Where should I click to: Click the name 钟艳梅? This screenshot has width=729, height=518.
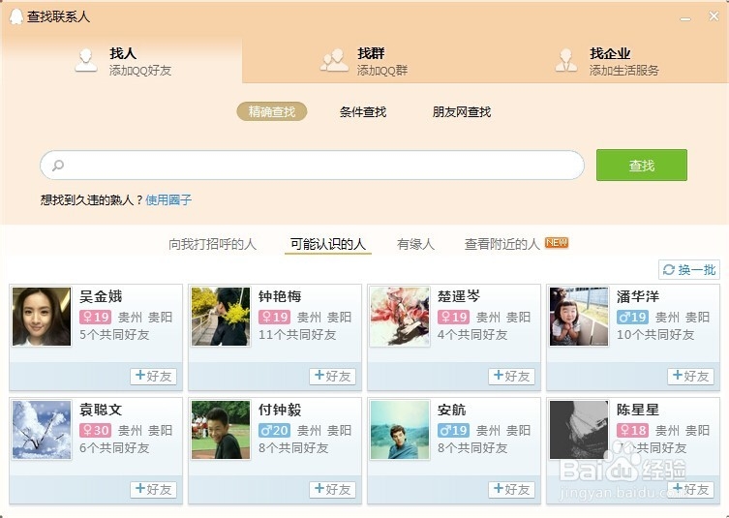pos(280,296)
